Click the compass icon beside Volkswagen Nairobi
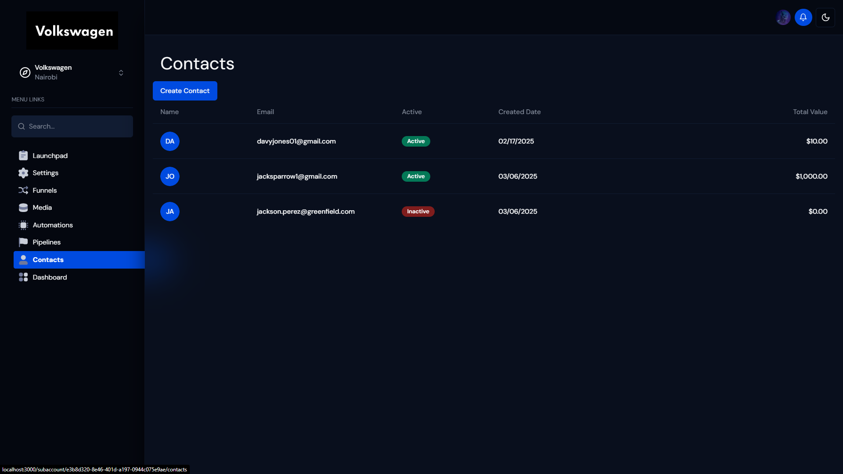 [25, 72]
